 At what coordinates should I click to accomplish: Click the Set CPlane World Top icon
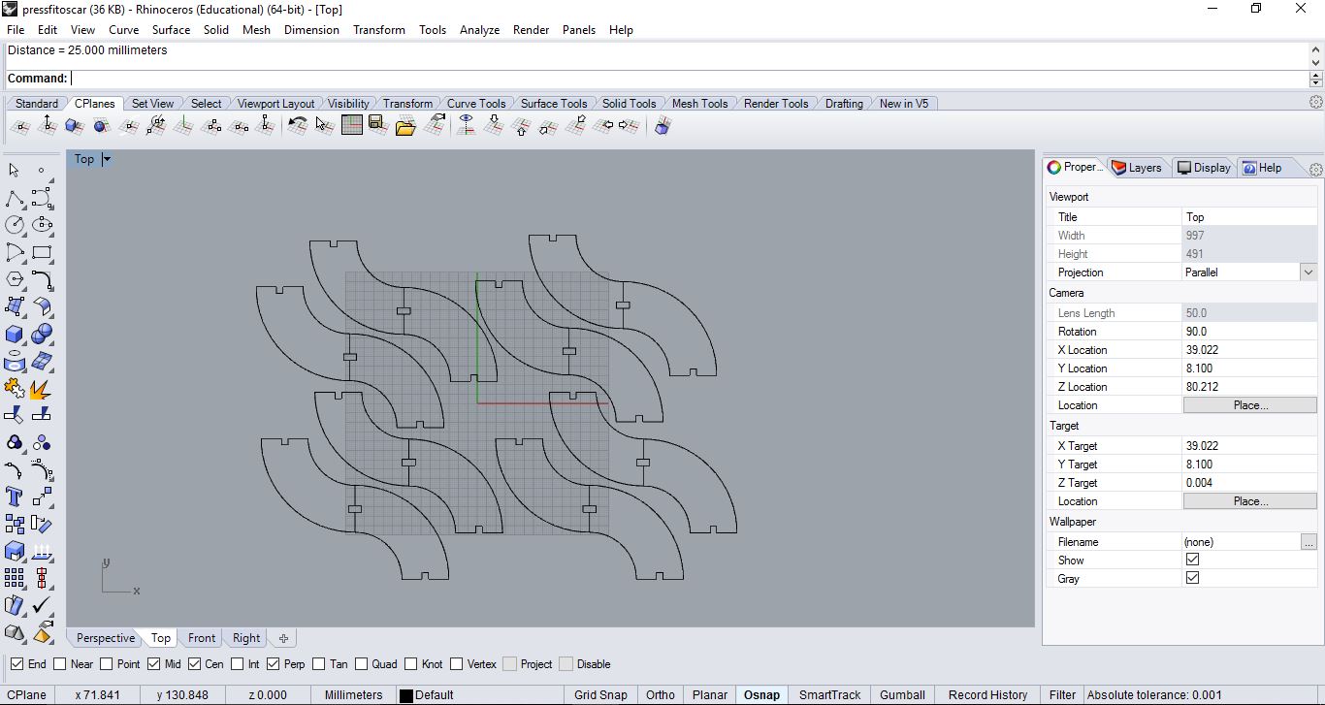pos(352,125)
